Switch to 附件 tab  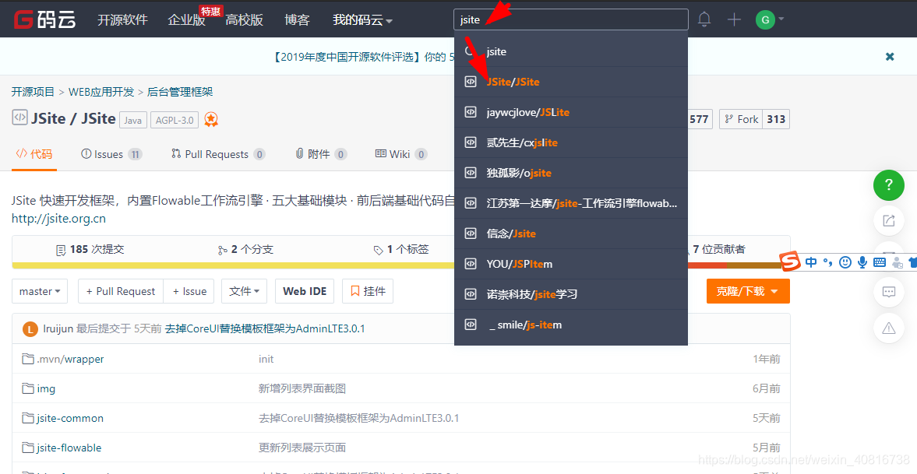[321, 154]
